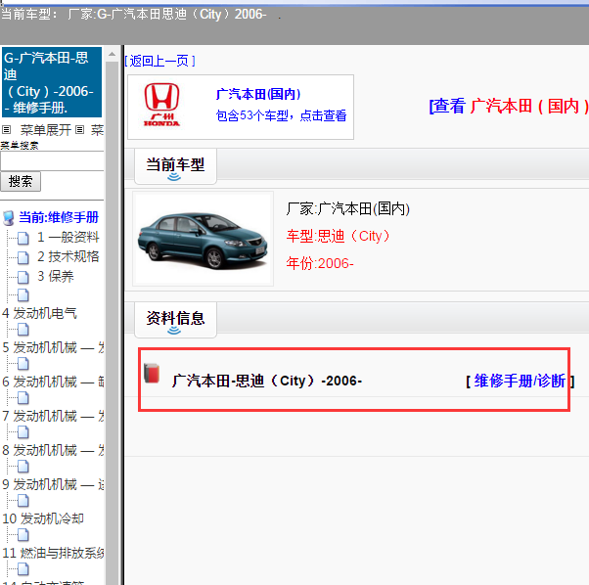
Task: Click 厂家:广汽本田(国内) text
Action: [x=348, y=208]
